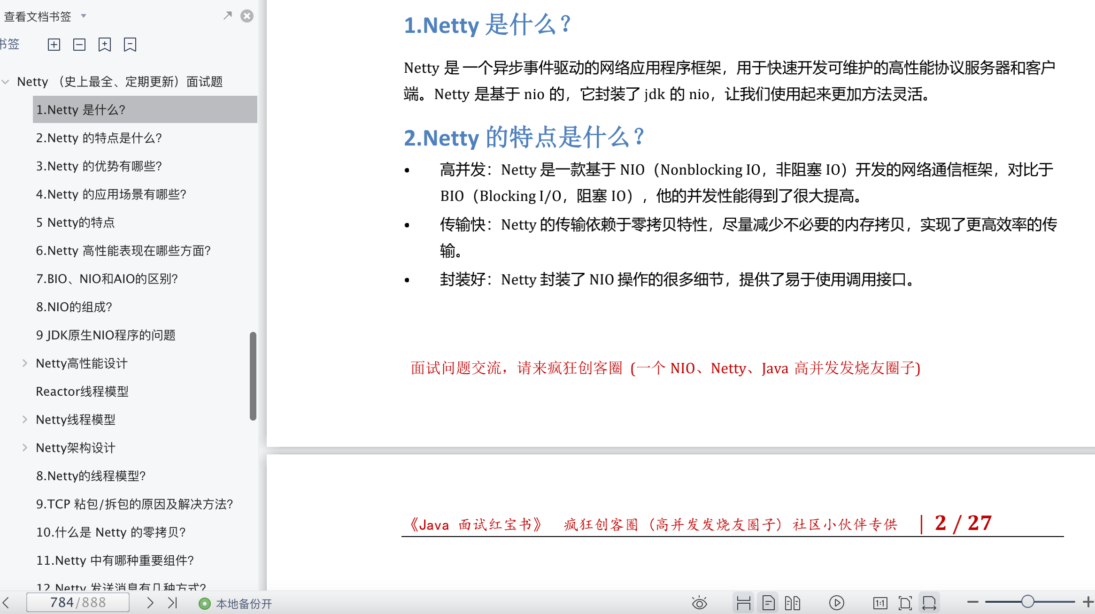Toggle the eye protection mode icon
The width and height of the screenshot is (1095, 614).
699,603
